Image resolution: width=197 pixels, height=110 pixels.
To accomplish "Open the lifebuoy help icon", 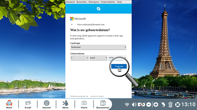I will pyautogui.click(x=178, y=105).
